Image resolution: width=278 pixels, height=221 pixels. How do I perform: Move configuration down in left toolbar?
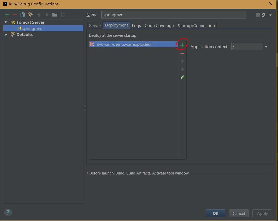pyautogui.click(x=47, y=15)
